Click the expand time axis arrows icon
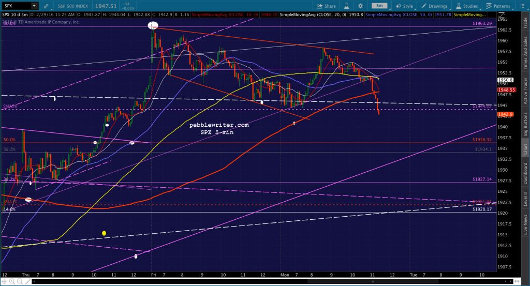The height and width of the screenshot is (286, 530). point(517,281)
